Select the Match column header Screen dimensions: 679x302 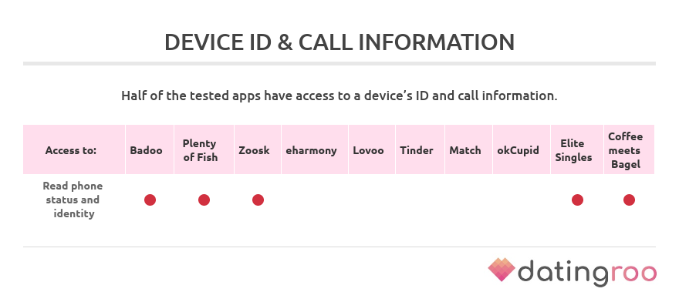(468, 149)
